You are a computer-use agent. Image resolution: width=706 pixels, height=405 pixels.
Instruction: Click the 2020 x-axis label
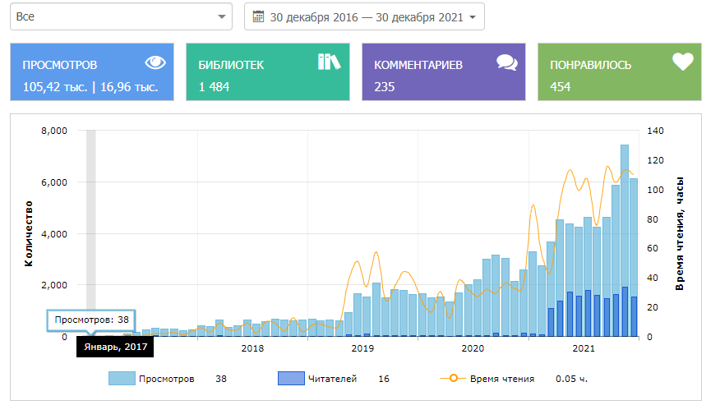(x=473, y=348)
